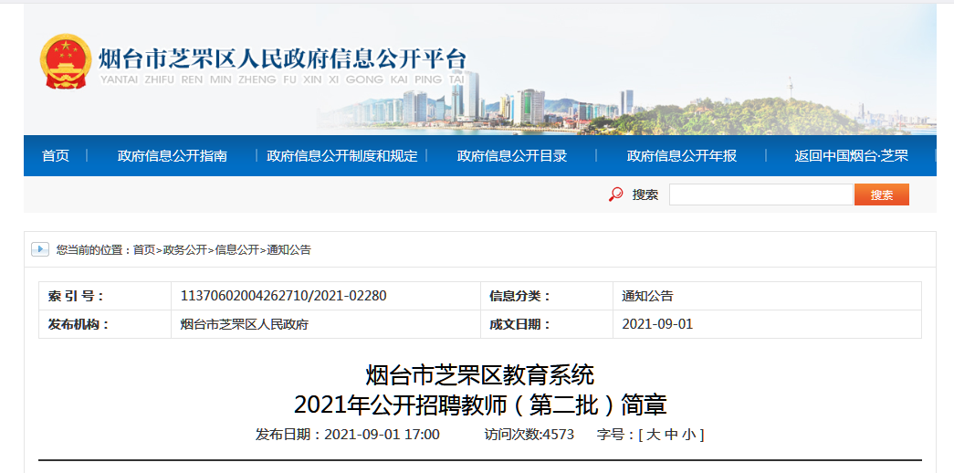The width and height of the screenshot is (954, 473).
Task: Click 通知公告 in the breadcrumb
Action: coord(288,249)
